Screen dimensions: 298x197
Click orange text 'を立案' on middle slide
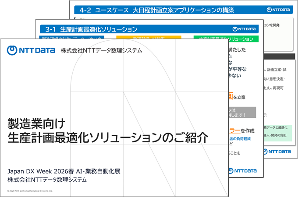click(x=239, y=97)
